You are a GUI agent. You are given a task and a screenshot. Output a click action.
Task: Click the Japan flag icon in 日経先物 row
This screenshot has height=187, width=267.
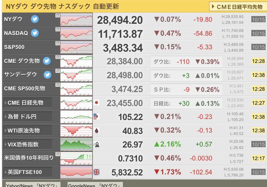(x=96, y=102)
